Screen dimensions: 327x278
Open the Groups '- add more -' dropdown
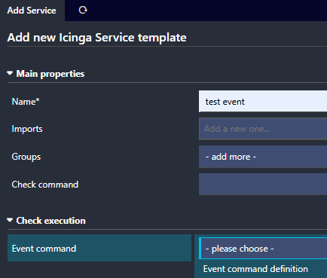263,157
